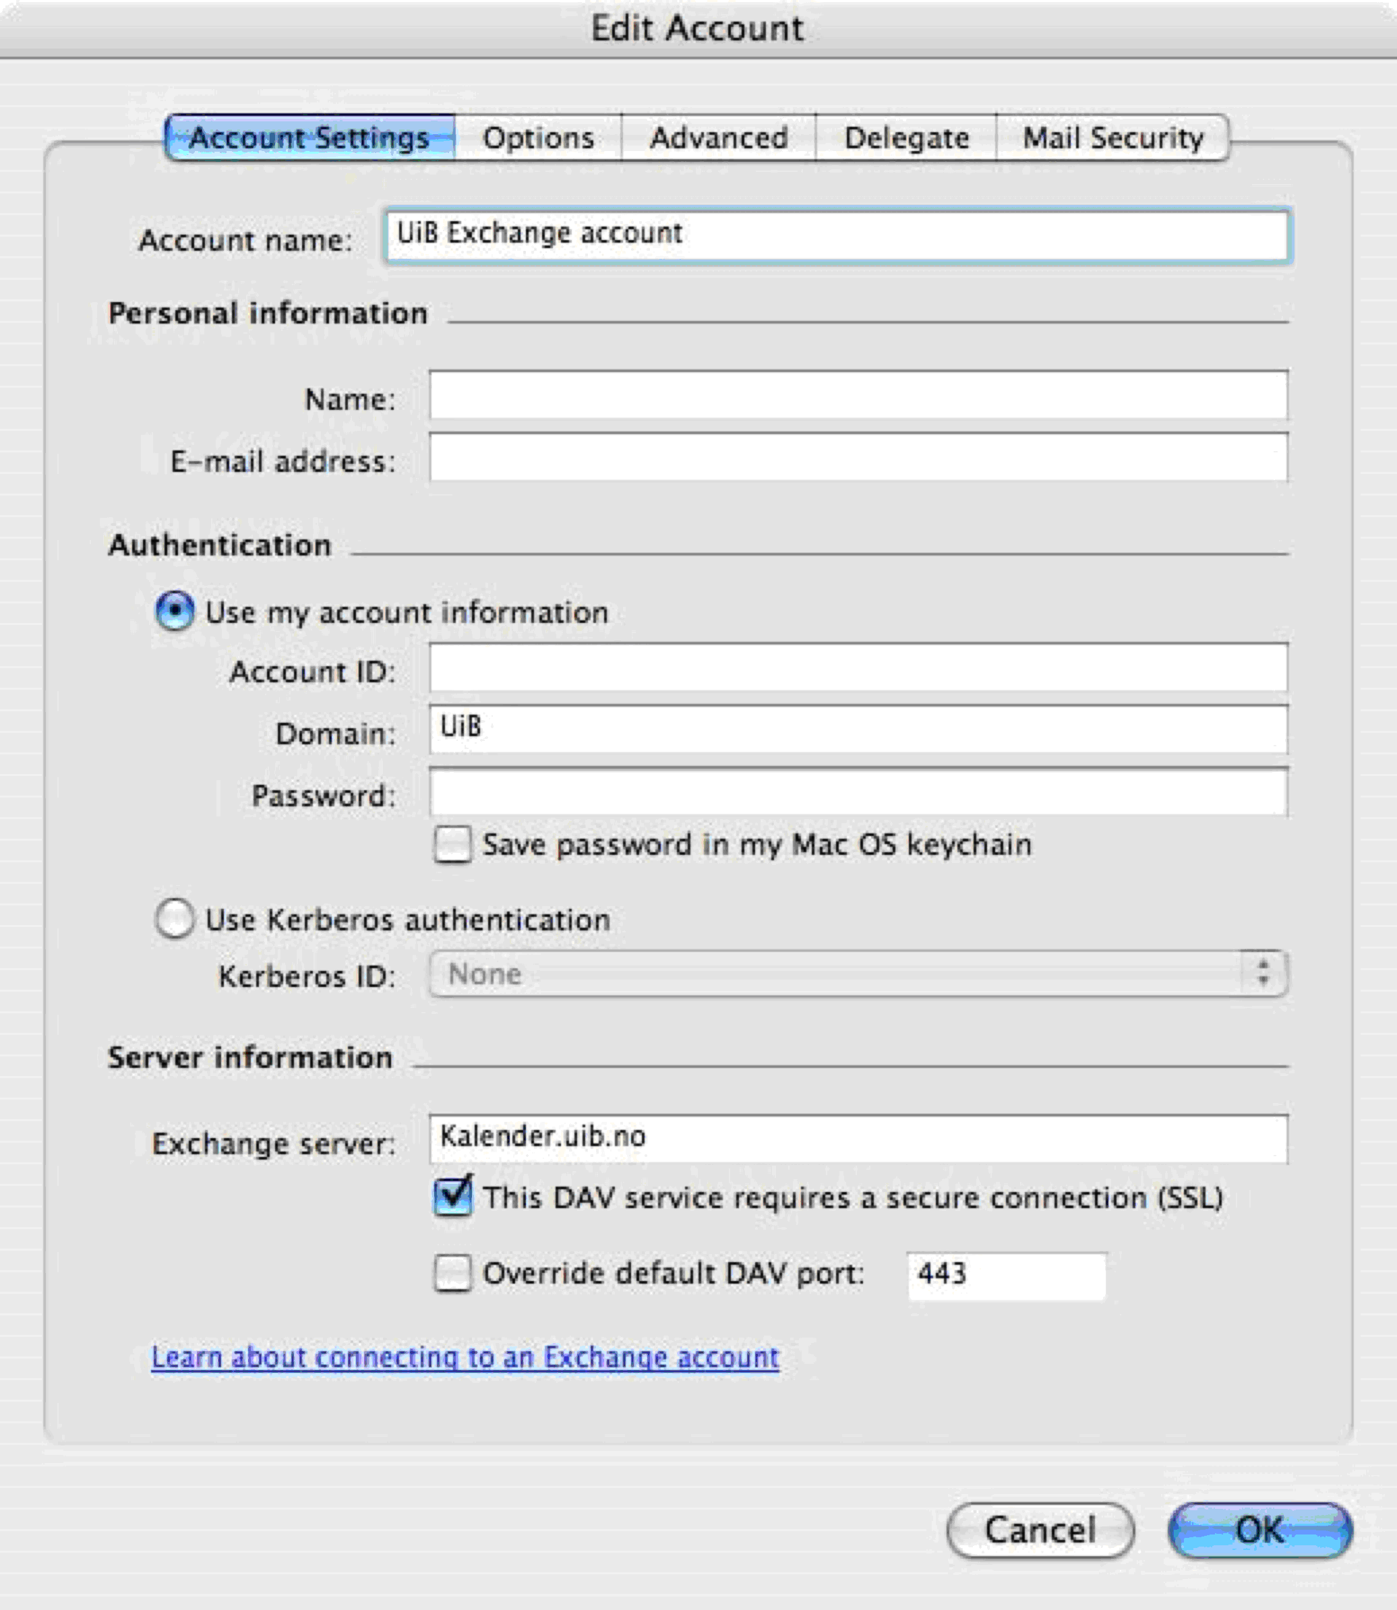Enable Override default DAV port checkbox
1397x1610 pixels.
(453, 1273)
